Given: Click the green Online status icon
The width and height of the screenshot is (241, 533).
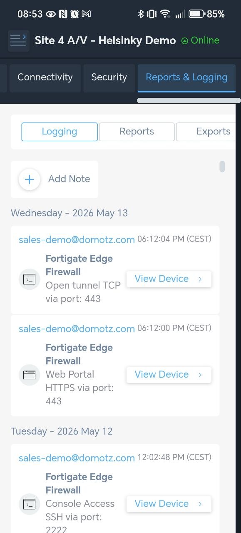Looking at the screenshot, I should pyautogui.click(x=184, y=41).
